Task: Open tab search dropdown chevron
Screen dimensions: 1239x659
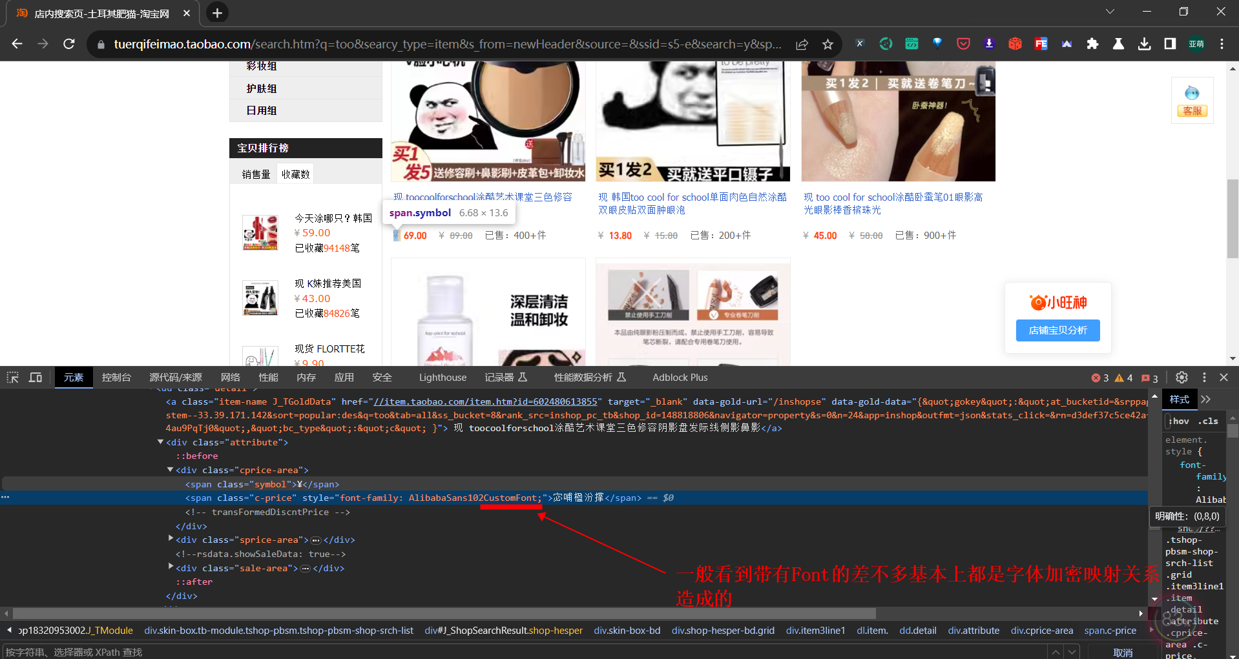Action: coord(1110,12)
